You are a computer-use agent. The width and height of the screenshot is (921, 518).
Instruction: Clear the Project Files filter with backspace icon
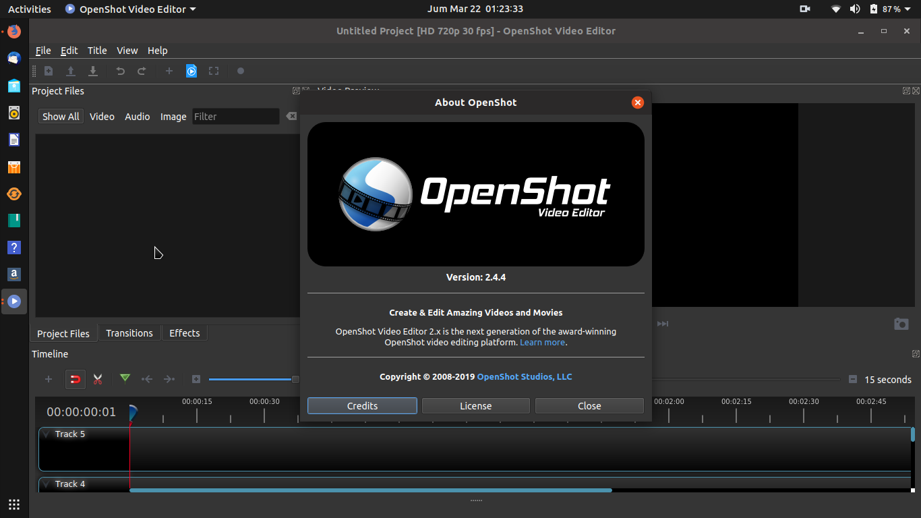click(x=291, y=116)
